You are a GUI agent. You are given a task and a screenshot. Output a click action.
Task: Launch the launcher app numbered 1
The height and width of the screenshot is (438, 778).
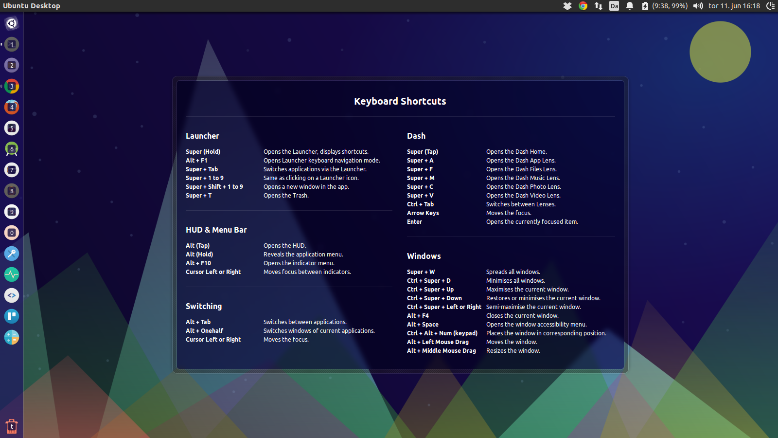12,44
